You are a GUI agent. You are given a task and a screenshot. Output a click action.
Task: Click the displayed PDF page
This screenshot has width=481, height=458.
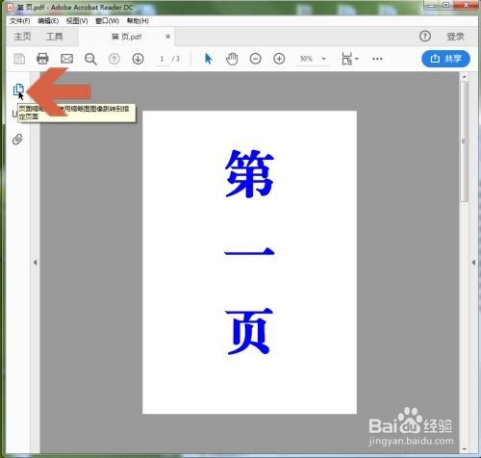click(249, 262)
